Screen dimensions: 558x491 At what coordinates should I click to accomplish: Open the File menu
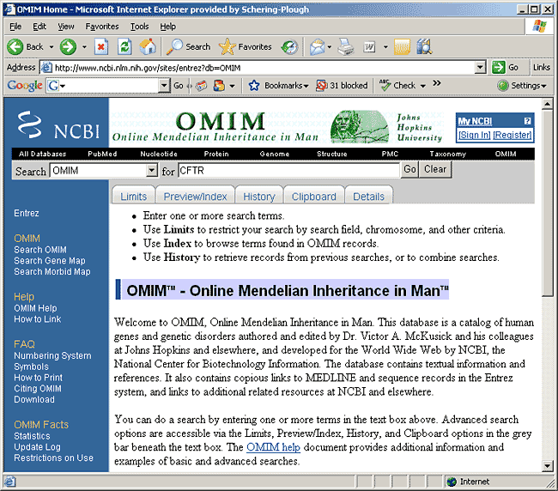[15, 27]
